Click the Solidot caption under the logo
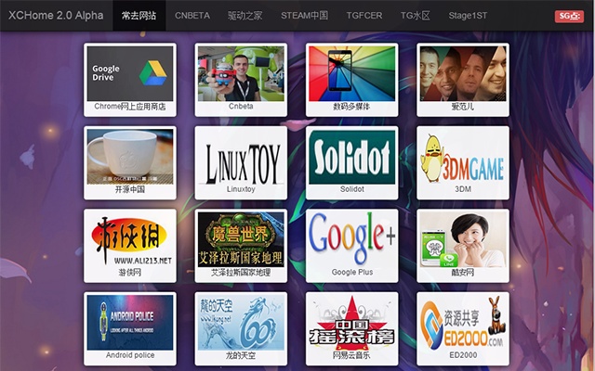595x371 pixels. point(351,189)
